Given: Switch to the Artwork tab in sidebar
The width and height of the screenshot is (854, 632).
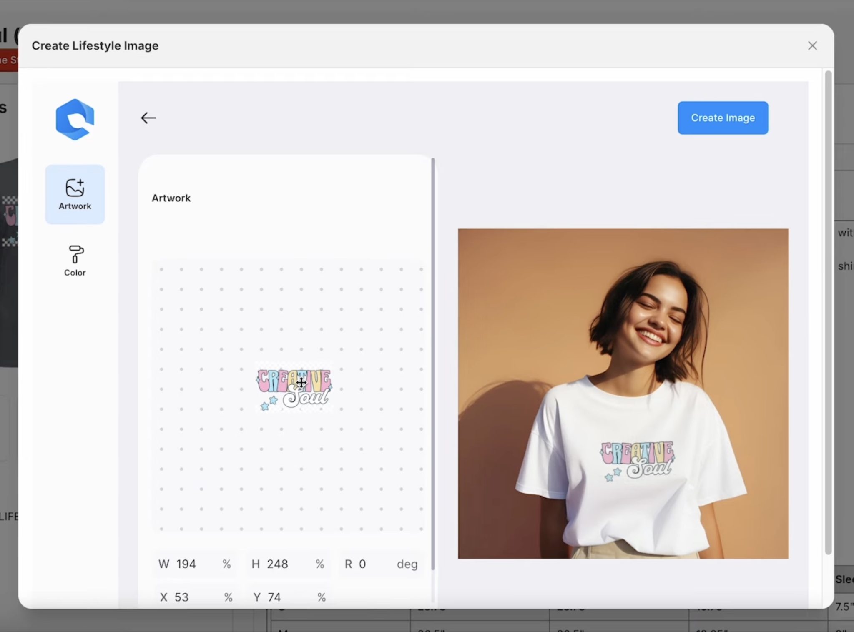Looking at the screenshot, I should point(75,193).
